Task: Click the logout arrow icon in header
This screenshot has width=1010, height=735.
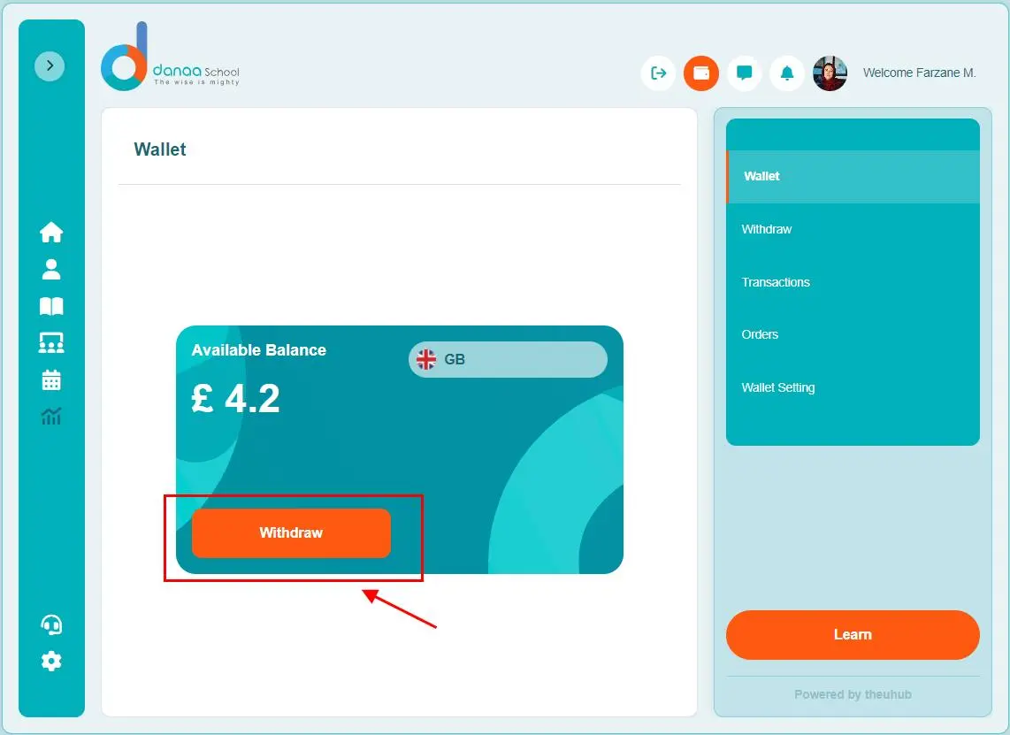Action: pos(658,73)
